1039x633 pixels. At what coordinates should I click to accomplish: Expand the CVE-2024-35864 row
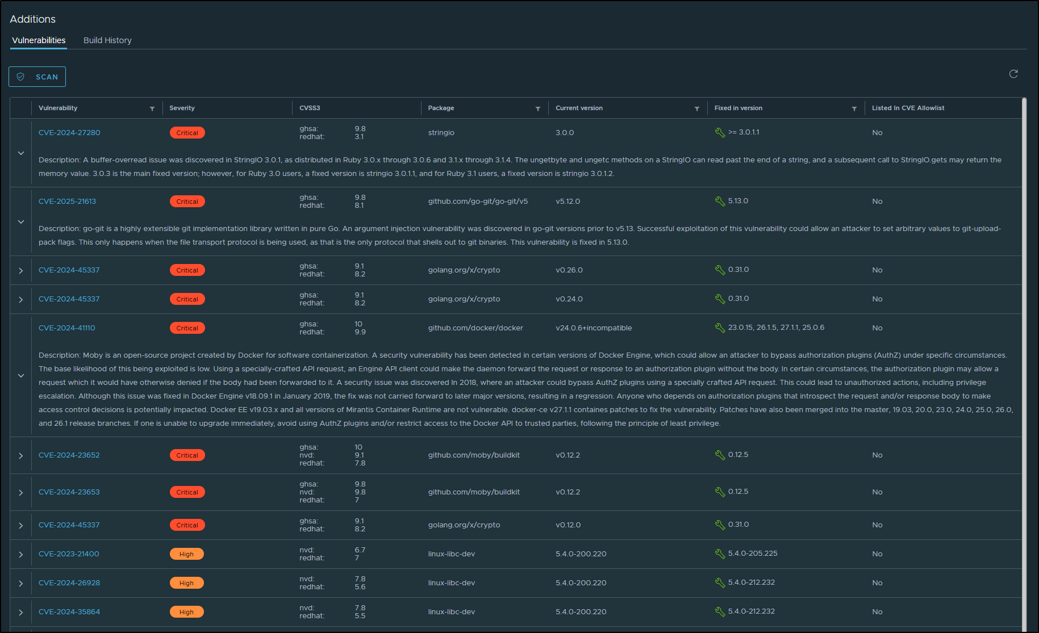[21, 613]
